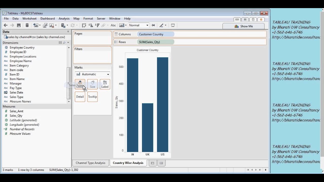Viewport: 324px width, 182px height.
Task: Select the Sales_Amt measure
Action: 16,111
